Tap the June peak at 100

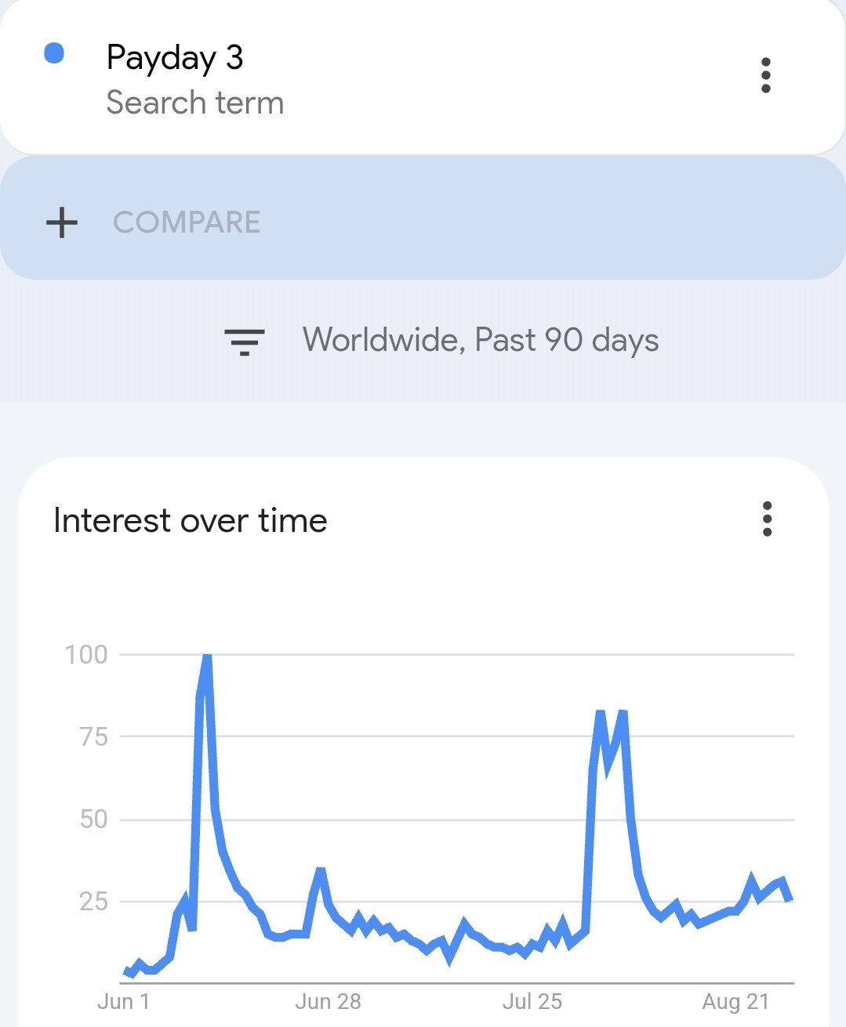click(207, 656)
